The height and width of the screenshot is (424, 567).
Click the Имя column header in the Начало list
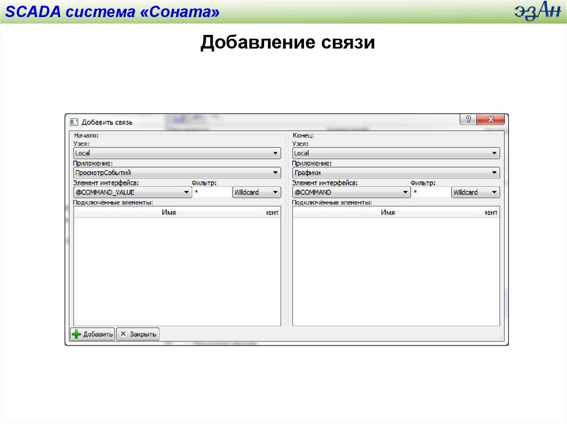[x=168, y=212]
